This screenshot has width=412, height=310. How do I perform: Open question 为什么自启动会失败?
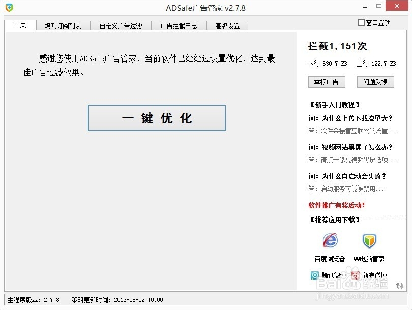click(347, 176)
